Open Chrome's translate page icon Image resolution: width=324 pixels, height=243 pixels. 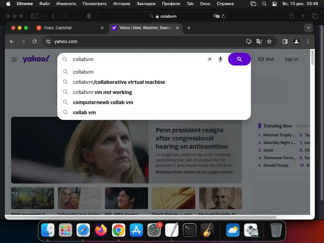click(x=259, y=41)
